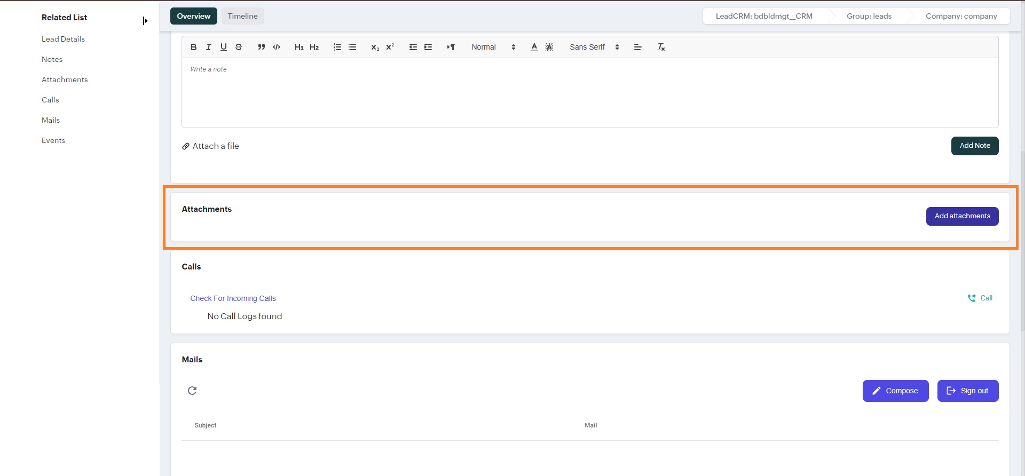Image resolution: width=1025 pixels, height=476 pixels.
Task: Click LeadCRM: bdbldmgt_CRM breadcrumb
Action: [x=764, y=16]
